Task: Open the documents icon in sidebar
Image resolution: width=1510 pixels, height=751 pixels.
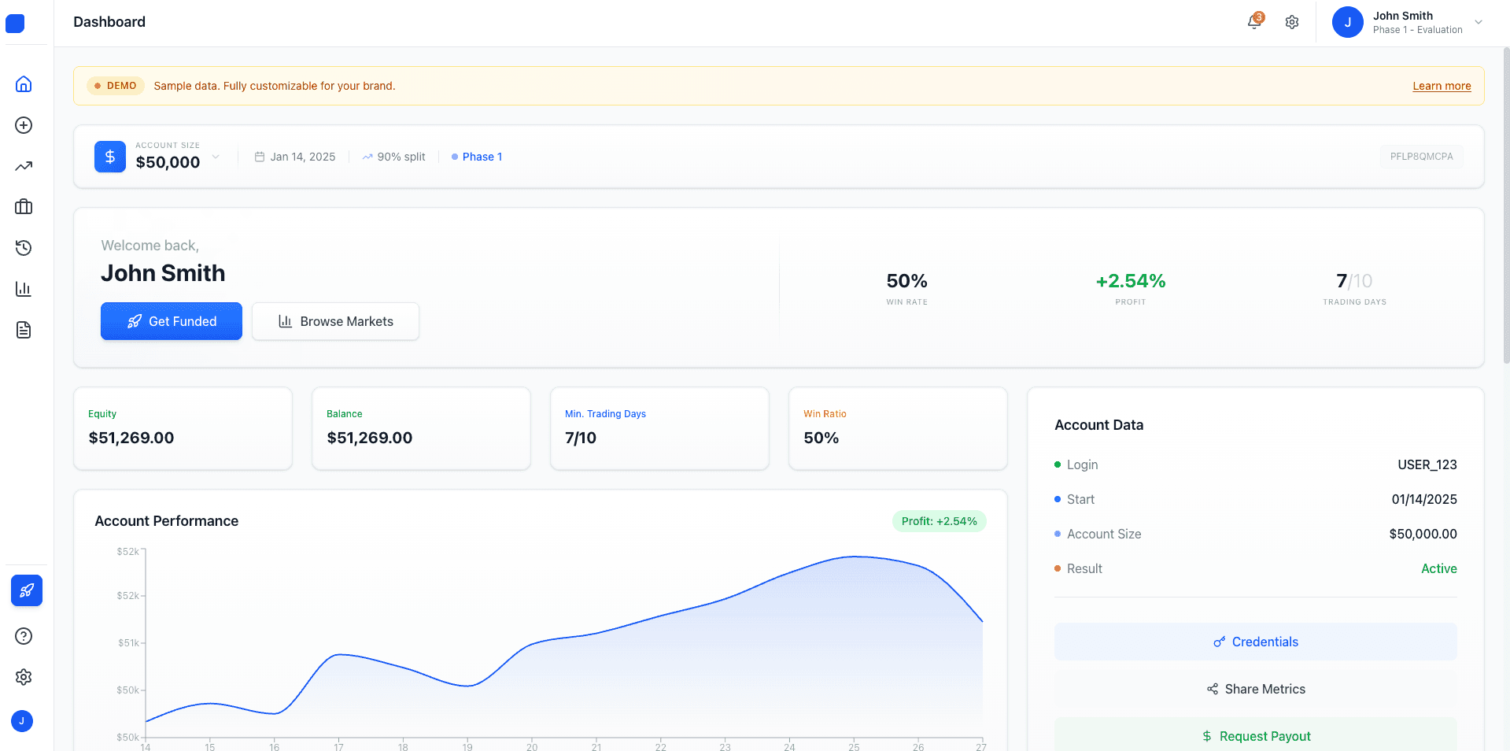Action: (x=24, y=330)
